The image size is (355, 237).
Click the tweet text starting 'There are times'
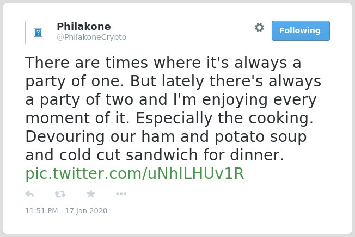[173, 109]
